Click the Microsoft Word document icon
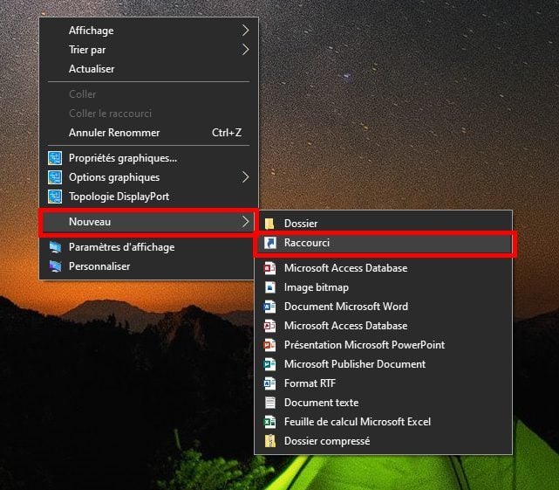The height and width of the screenshot is (490, 559). tap(269, 307)
